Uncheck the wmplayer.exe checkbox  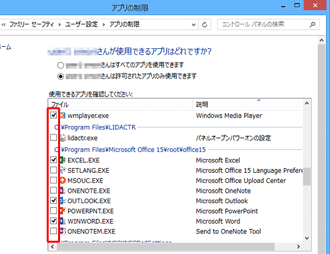pos(53,115)
